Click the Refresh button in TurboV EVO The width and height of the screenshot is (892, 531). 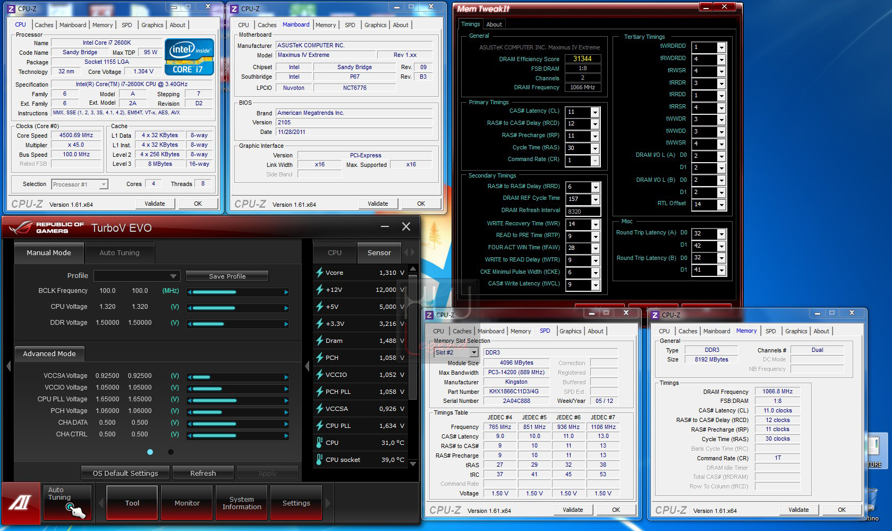tap(203, 473)
